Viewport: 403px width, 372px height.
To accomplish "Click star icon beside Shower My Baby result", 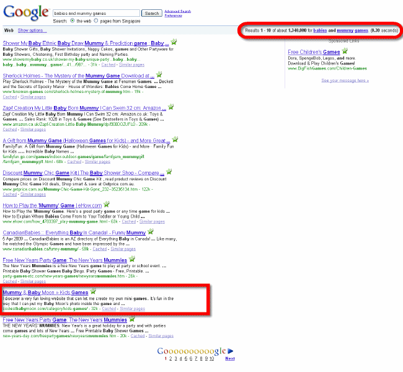I will click(x=174, y=42).
